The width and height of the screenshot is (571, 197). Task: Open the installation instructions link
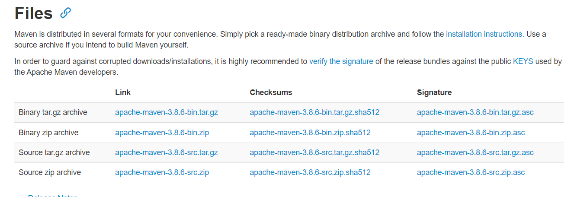coord(484,34)
